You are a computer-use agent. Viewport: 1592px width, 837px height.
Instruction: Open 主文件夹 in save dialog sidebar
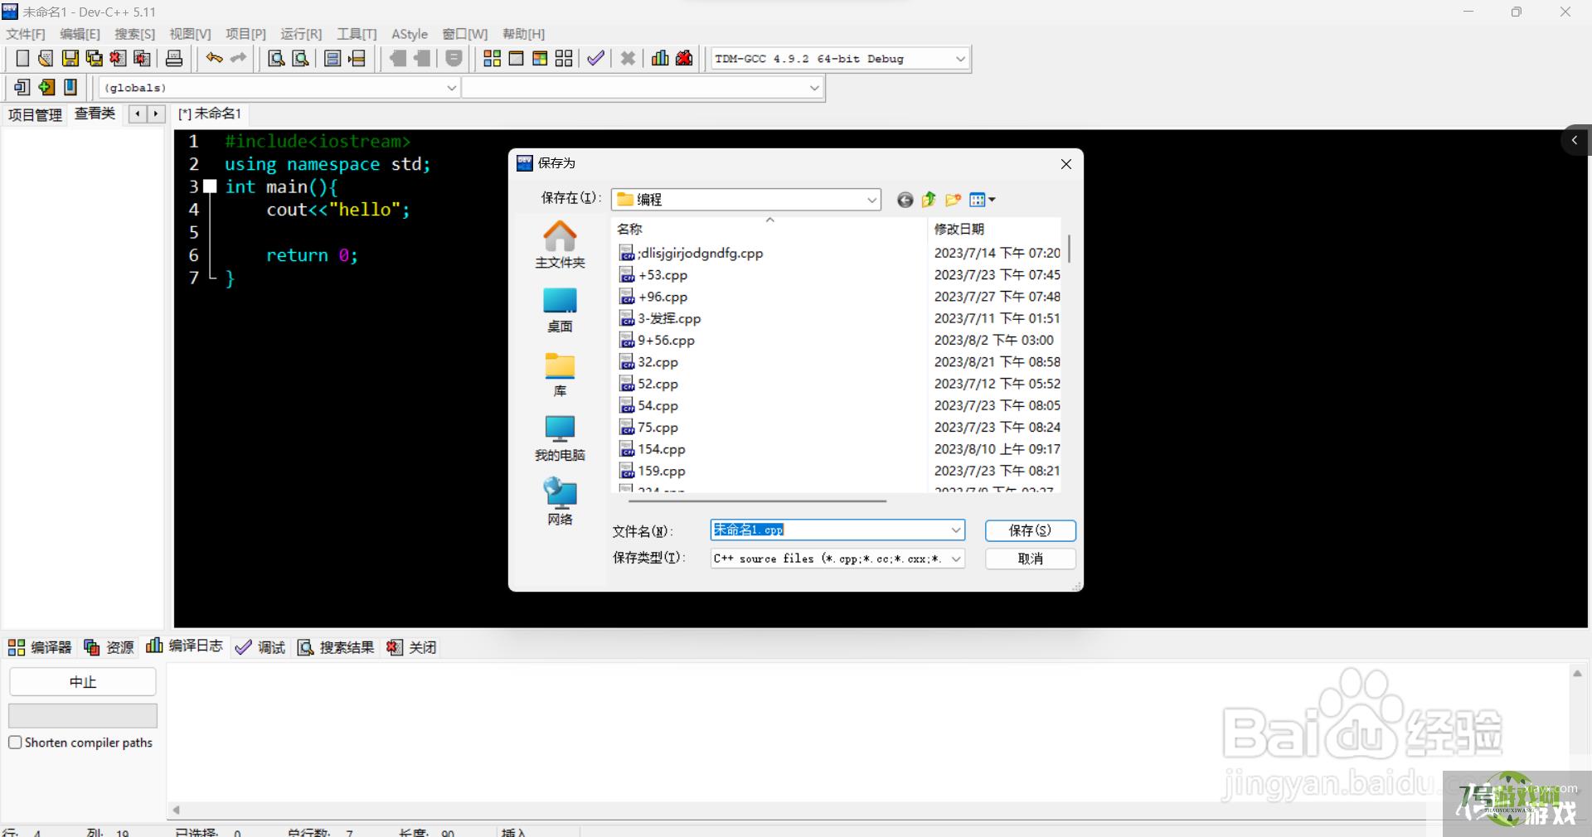point(560,244)
